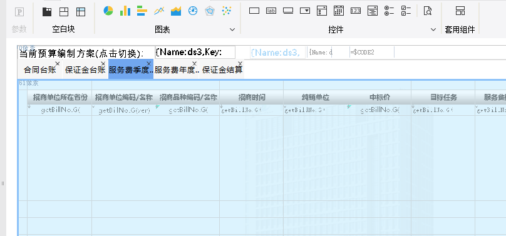The width and height of the screenshot is (506, 236).
Task: Add a pie chart
Action: click(x=108, y=11)
